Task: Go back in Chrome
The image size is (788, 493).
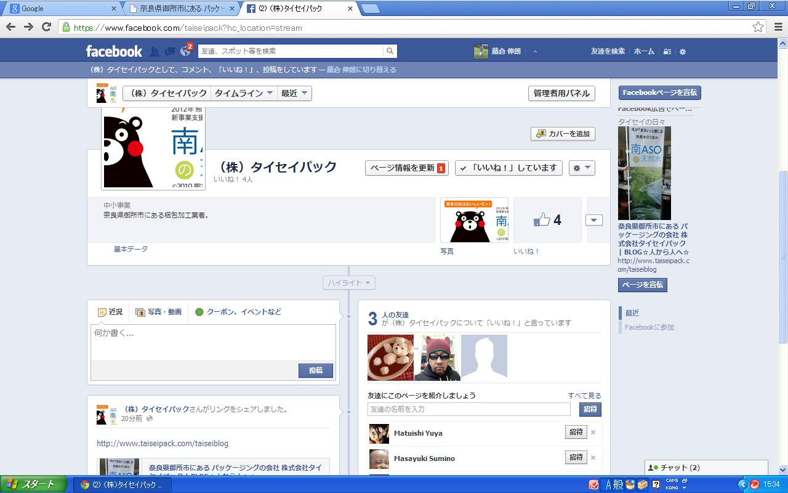Action: pos(11,27)
